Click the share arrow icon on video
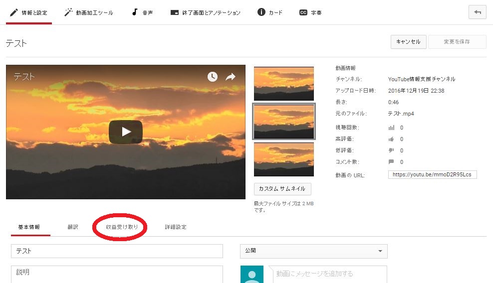493x283 pixels. tap(231, 77)
